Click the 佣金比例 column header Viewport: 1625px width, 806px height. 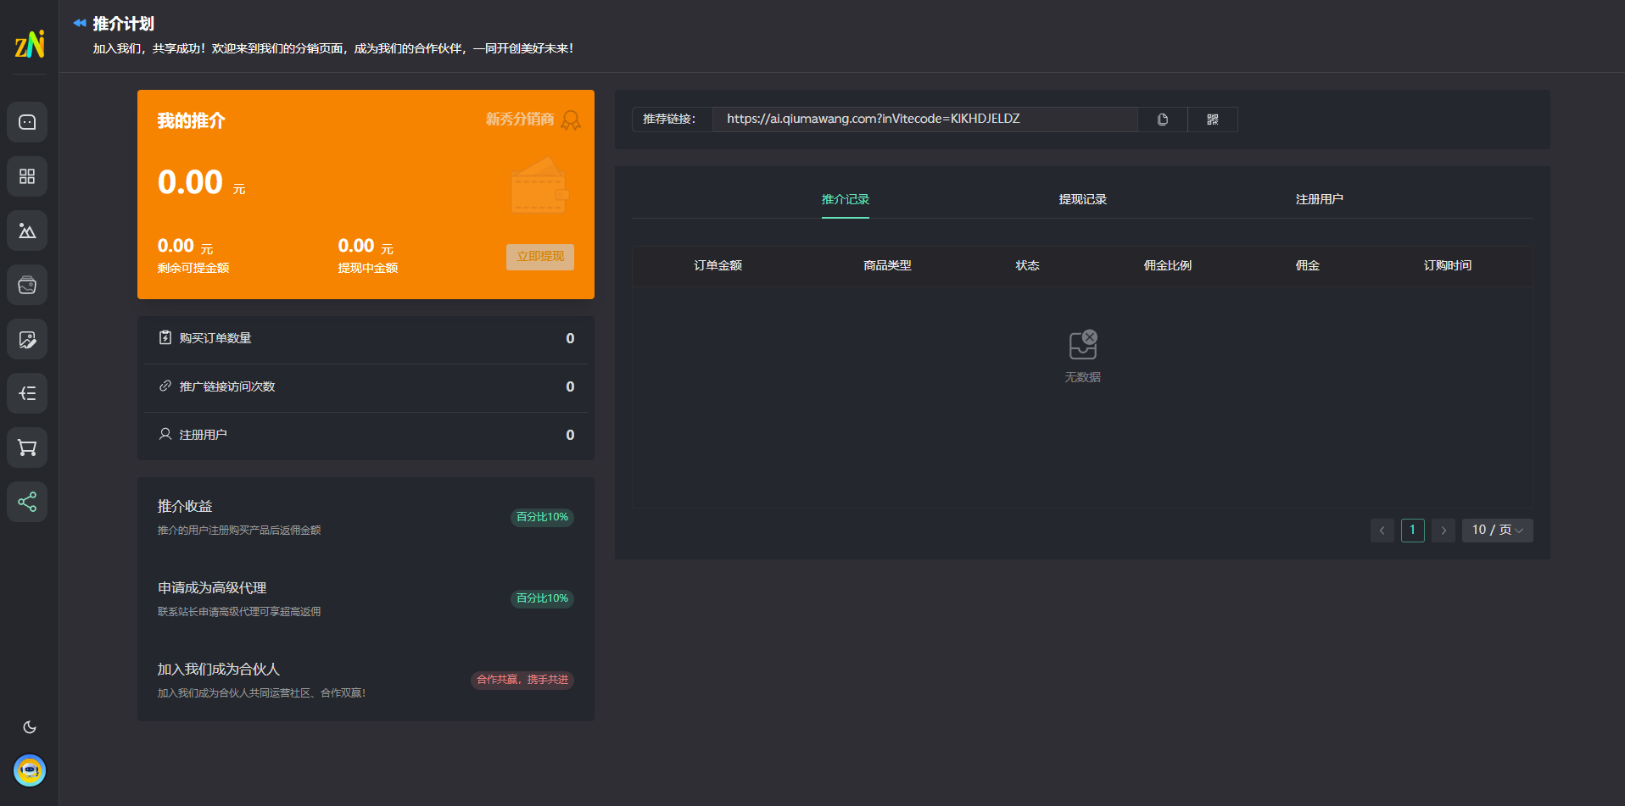coord(1168,265)
